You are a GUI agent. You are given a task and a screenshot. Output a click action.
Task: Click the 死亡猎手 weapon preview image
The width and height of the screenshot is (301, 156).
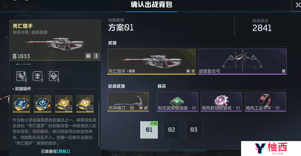click(55, 45)
